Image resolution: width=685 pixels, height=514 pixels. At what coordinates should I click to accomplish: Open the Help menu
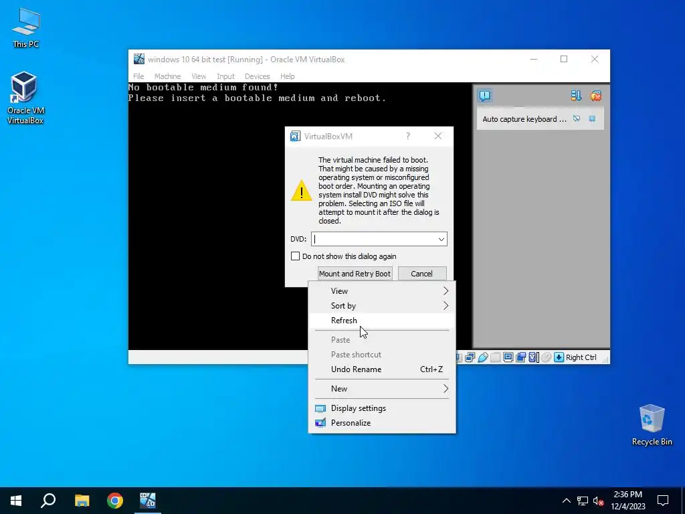288,76
